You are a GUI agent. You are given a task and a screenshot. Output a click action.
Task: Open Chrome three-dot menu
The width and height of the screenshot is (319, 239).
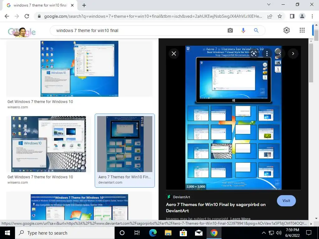click(x=312, y=16)
